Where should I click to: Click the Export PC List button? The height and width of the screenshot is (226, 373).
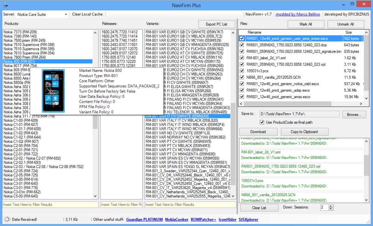click(216, 24)
